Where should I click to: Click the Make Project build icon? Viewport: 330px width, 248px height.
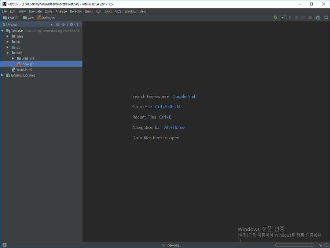pyautogui.click(x=275, y=18)
